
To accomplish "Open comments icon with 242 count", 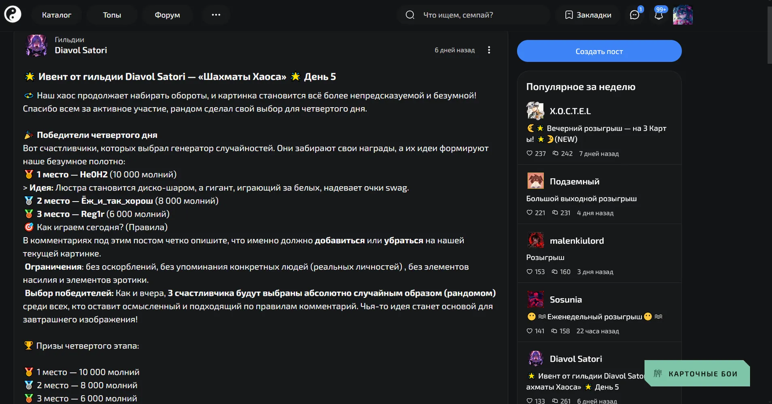I will click(556, 154).
